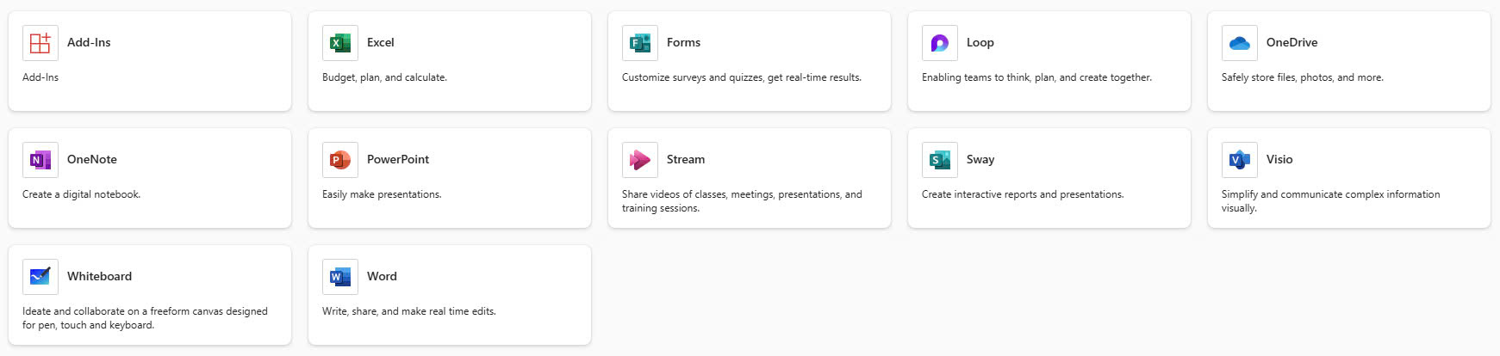Click Whiteboard's freeform canvas description
Viewport: 1500px width, 356px height.
(145, 318)
